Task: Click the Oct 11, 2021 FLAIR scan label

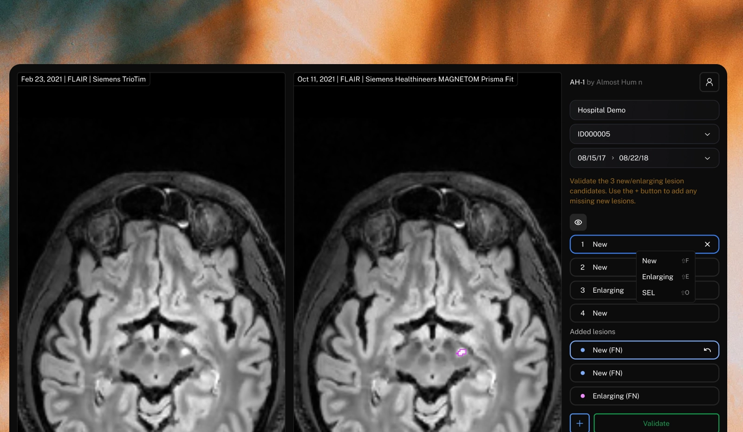Action: click(405, 79)
